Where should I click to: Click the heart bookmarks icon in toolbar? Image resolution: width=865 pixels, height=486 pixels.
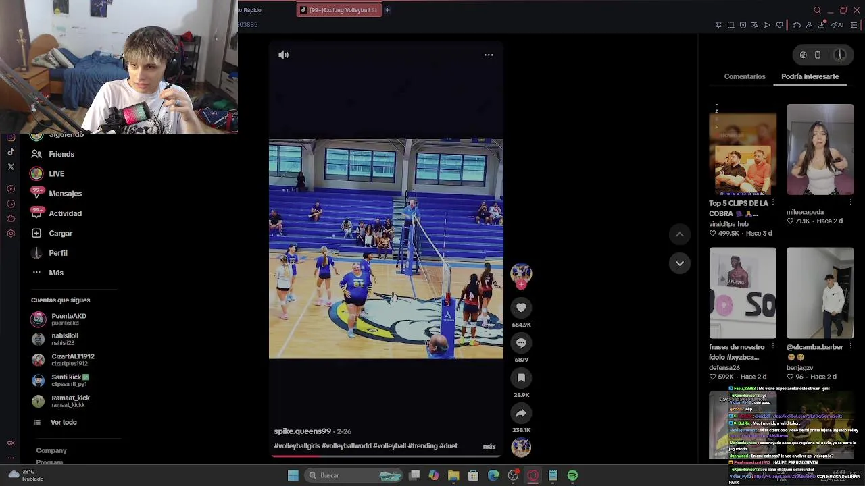click(x=779, y=25)
